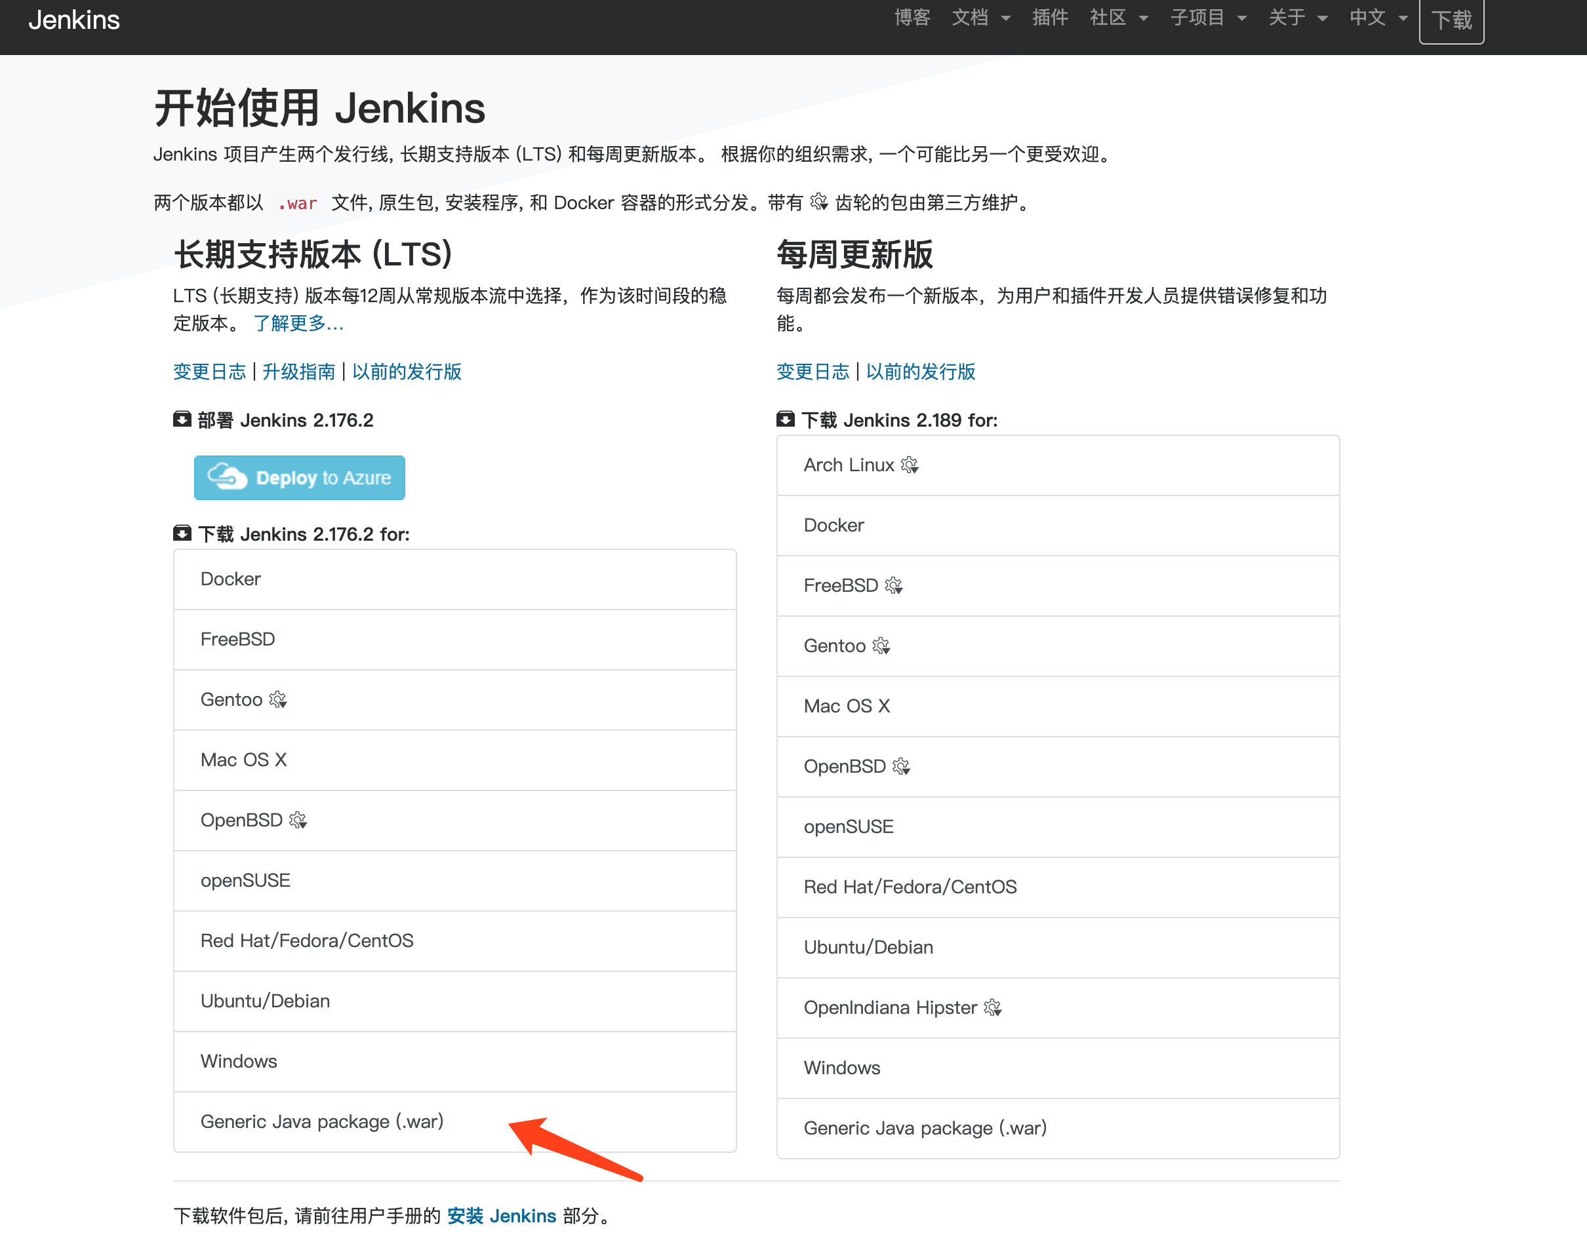Select weekly FreeBSD download
Screen dimensions: 1587x1240
click(x=1058, y=585)
